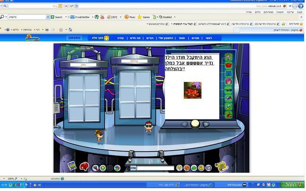Click the game chat send button שלח
Screen dimensions: 306x191
pos(133,168)
